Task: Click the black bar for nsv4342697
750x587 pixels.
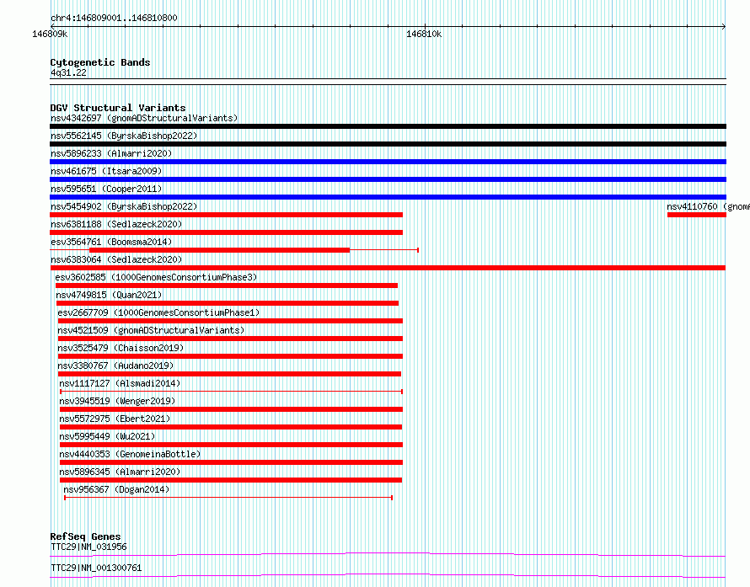Action: 388,126
